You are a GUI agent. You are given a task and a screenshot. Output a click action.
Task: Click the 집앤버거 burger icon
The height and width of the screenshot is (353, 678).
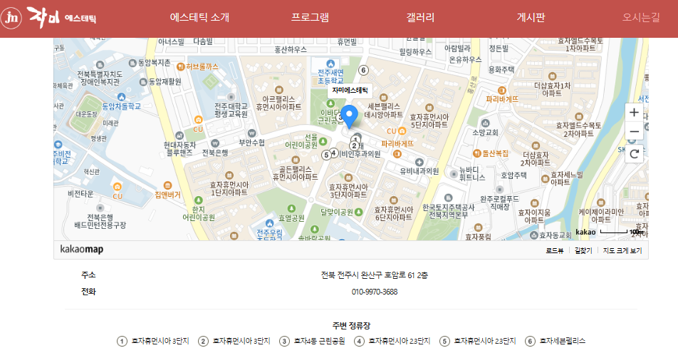click(x=168, y=185)
